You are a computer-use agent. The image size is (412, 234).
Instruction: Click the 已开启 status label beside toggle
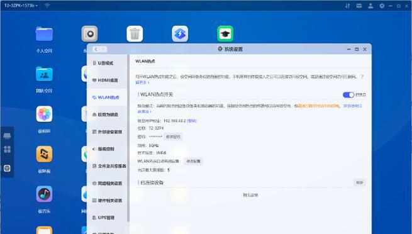[x=360, y=95]
